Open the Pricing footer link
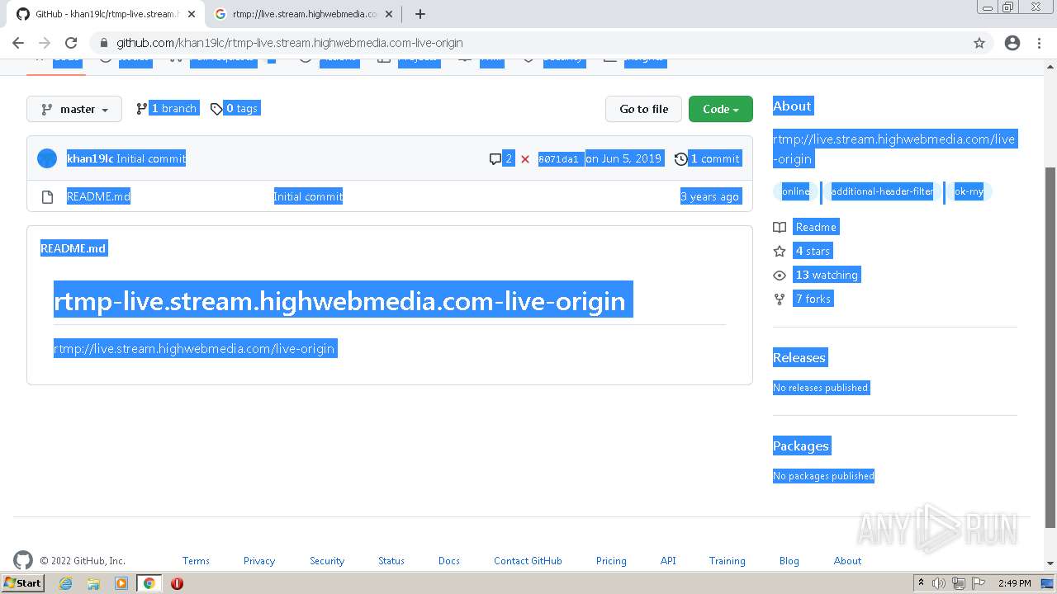Viewport: 1057px width, 594px height. [x=611, y=560]
